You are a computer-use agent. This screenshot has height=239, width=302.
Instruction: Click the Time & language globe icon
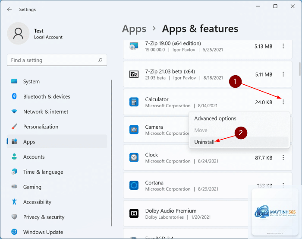[14, 172]
